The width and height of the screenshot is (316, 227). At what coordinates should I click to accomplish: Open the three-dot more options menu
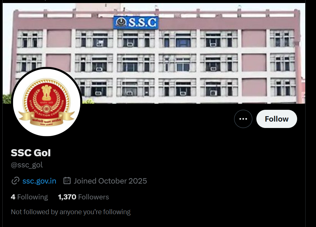tap(243, 119)
